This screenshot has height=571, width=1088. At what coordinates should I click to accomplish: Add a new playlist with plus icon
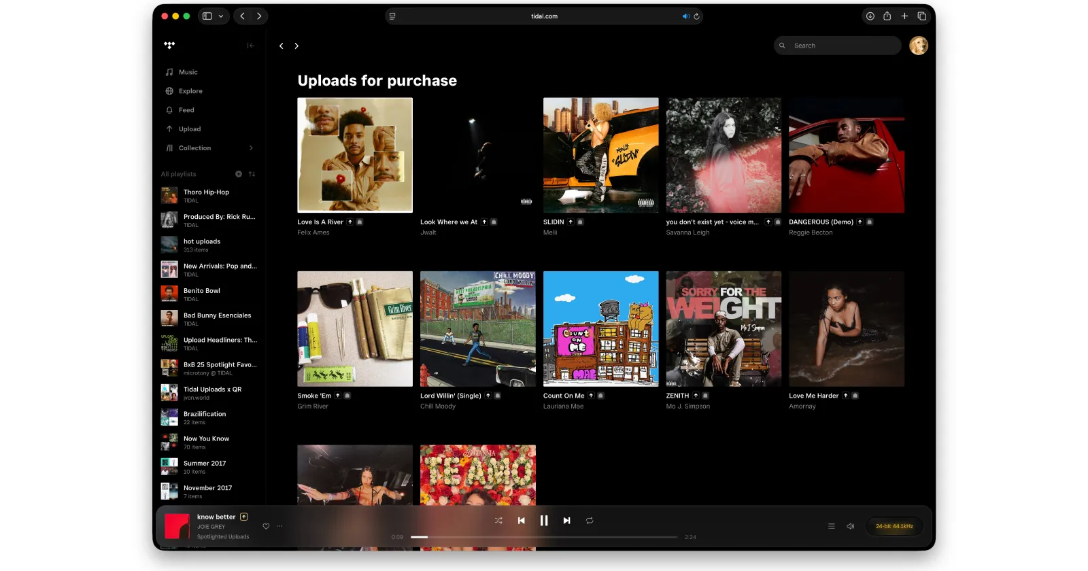(x=239, y=174)
